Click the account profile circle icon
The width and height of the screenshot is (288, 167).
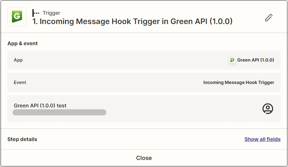267,109
